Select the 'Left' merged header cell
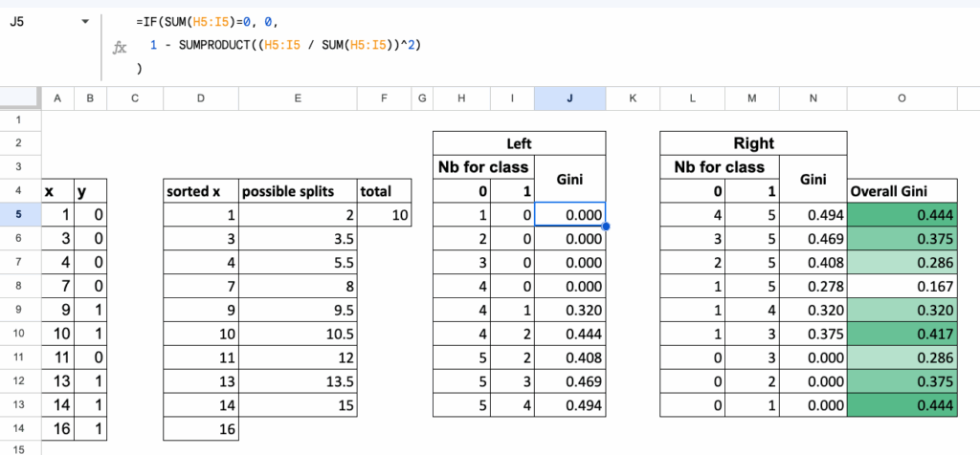 pos(519,143)
